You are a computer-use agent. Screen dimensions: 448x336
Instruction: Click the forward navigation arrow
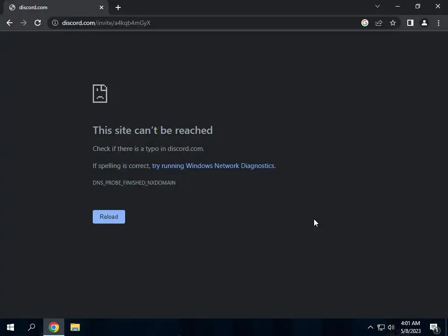click(x=24, y=23)
